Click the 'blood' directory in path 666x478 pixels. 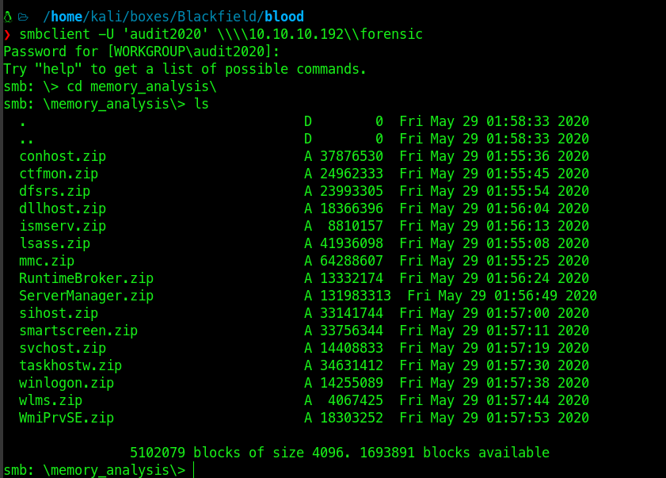pos(284,17)
